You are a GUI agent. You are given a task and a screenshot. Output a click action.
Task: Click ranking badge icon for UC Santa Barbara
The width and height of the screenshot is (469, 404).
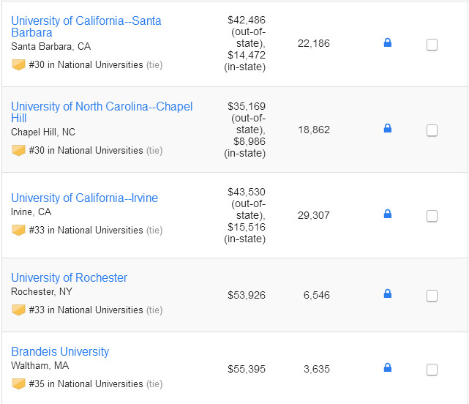[18, 64]
